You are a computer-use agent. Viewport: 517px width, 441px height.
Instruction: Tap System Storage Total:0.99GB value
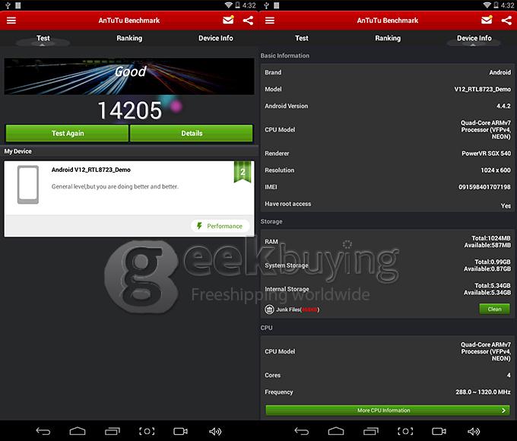(493, 262)
